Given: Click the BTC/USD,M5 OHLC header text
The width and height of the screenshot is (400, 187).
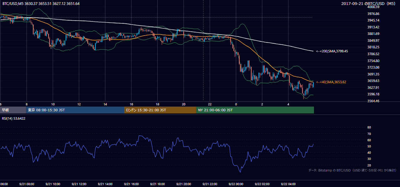Looking at the screenshot, I should (41, 3).
